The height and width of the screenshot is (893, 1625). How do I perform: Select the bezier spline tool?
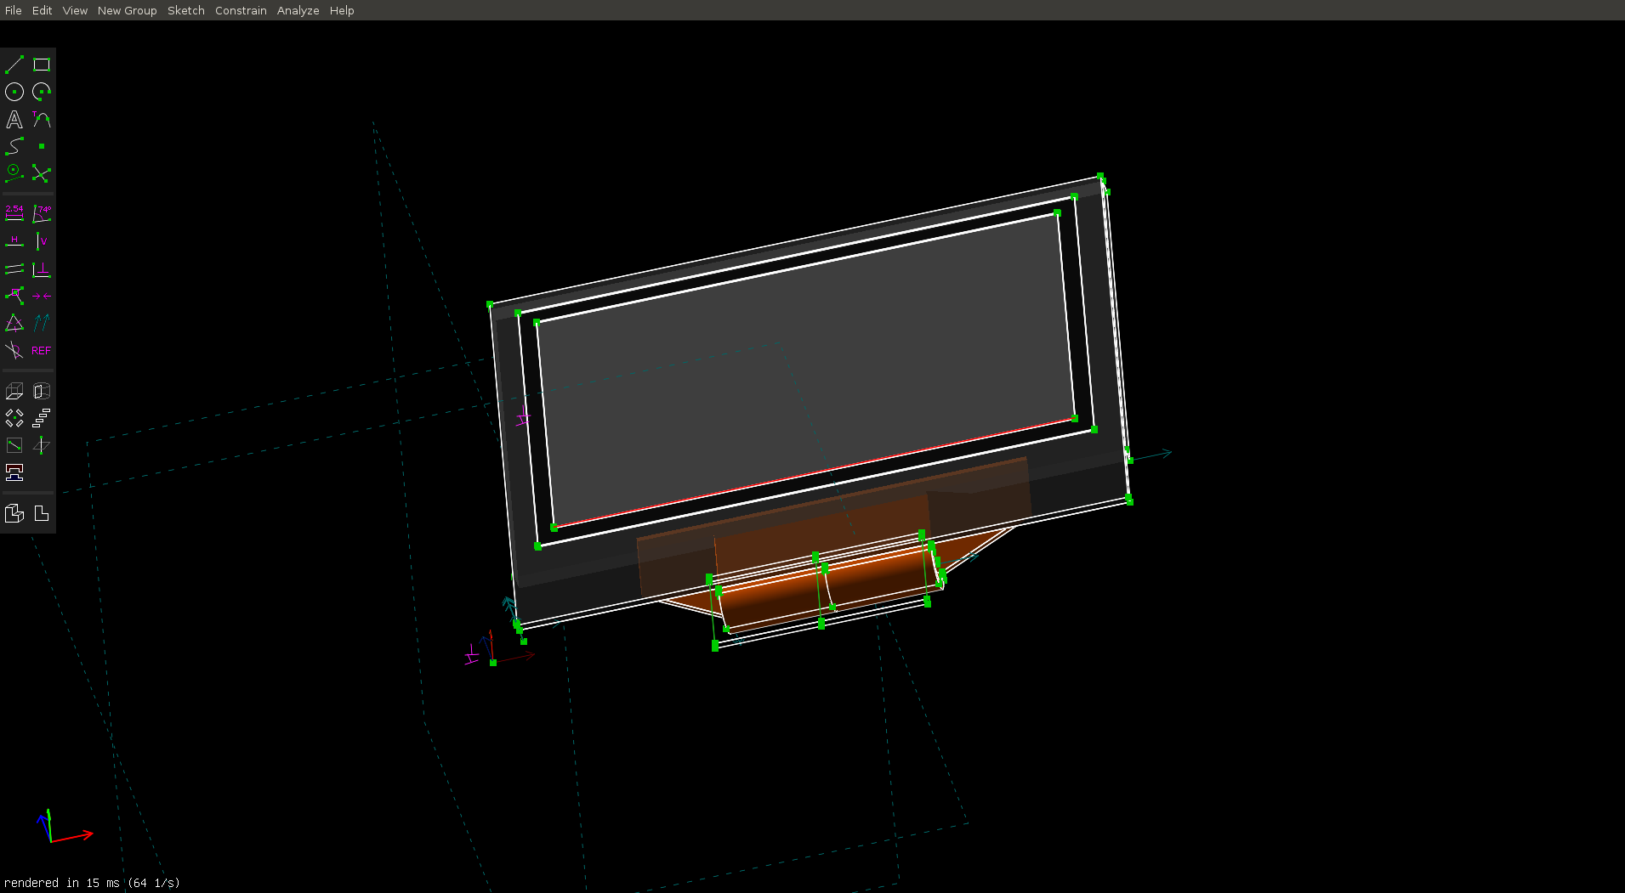coord(14,147)
